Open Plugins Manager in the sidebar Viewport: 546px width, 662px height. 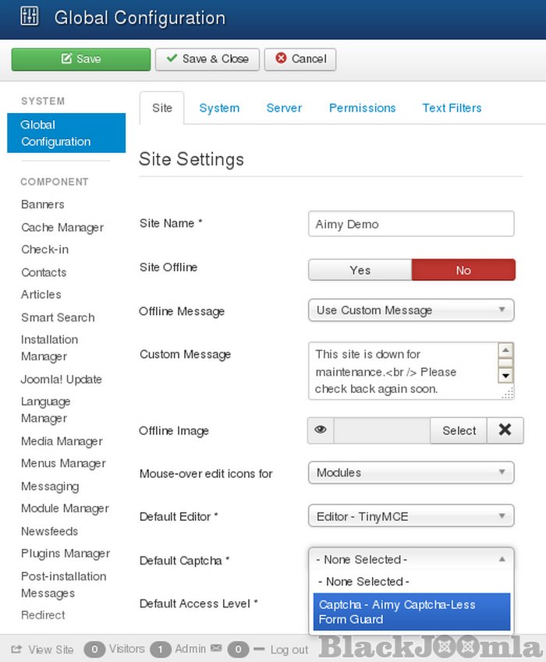pos(66,554)
